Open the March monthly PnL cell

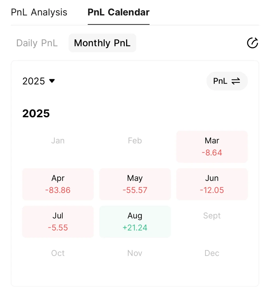click(x=212, y=147)
